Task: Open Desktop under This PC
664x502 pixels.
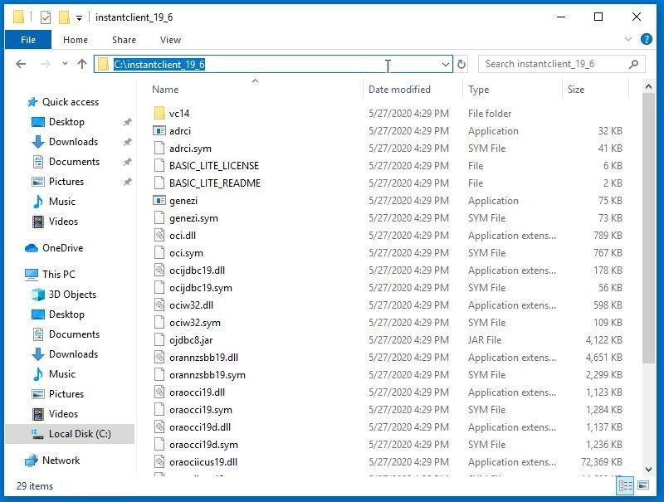Action: click(x=58, y=314)
